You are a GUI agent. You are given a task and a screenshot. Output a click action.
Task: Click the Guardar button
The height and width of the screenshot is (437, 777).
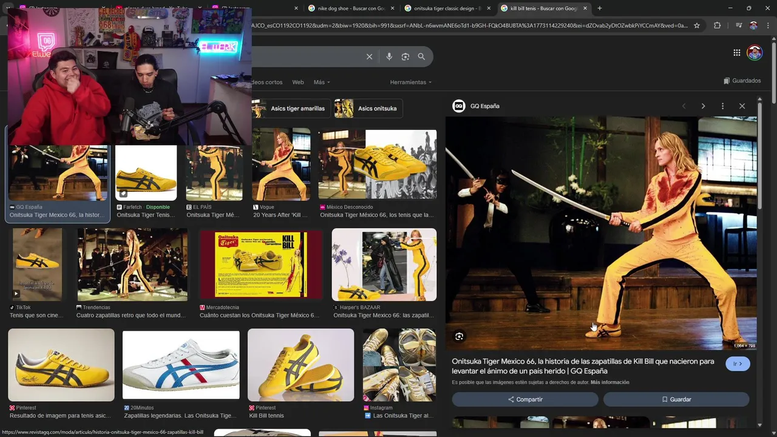click(x=676, y=399)
